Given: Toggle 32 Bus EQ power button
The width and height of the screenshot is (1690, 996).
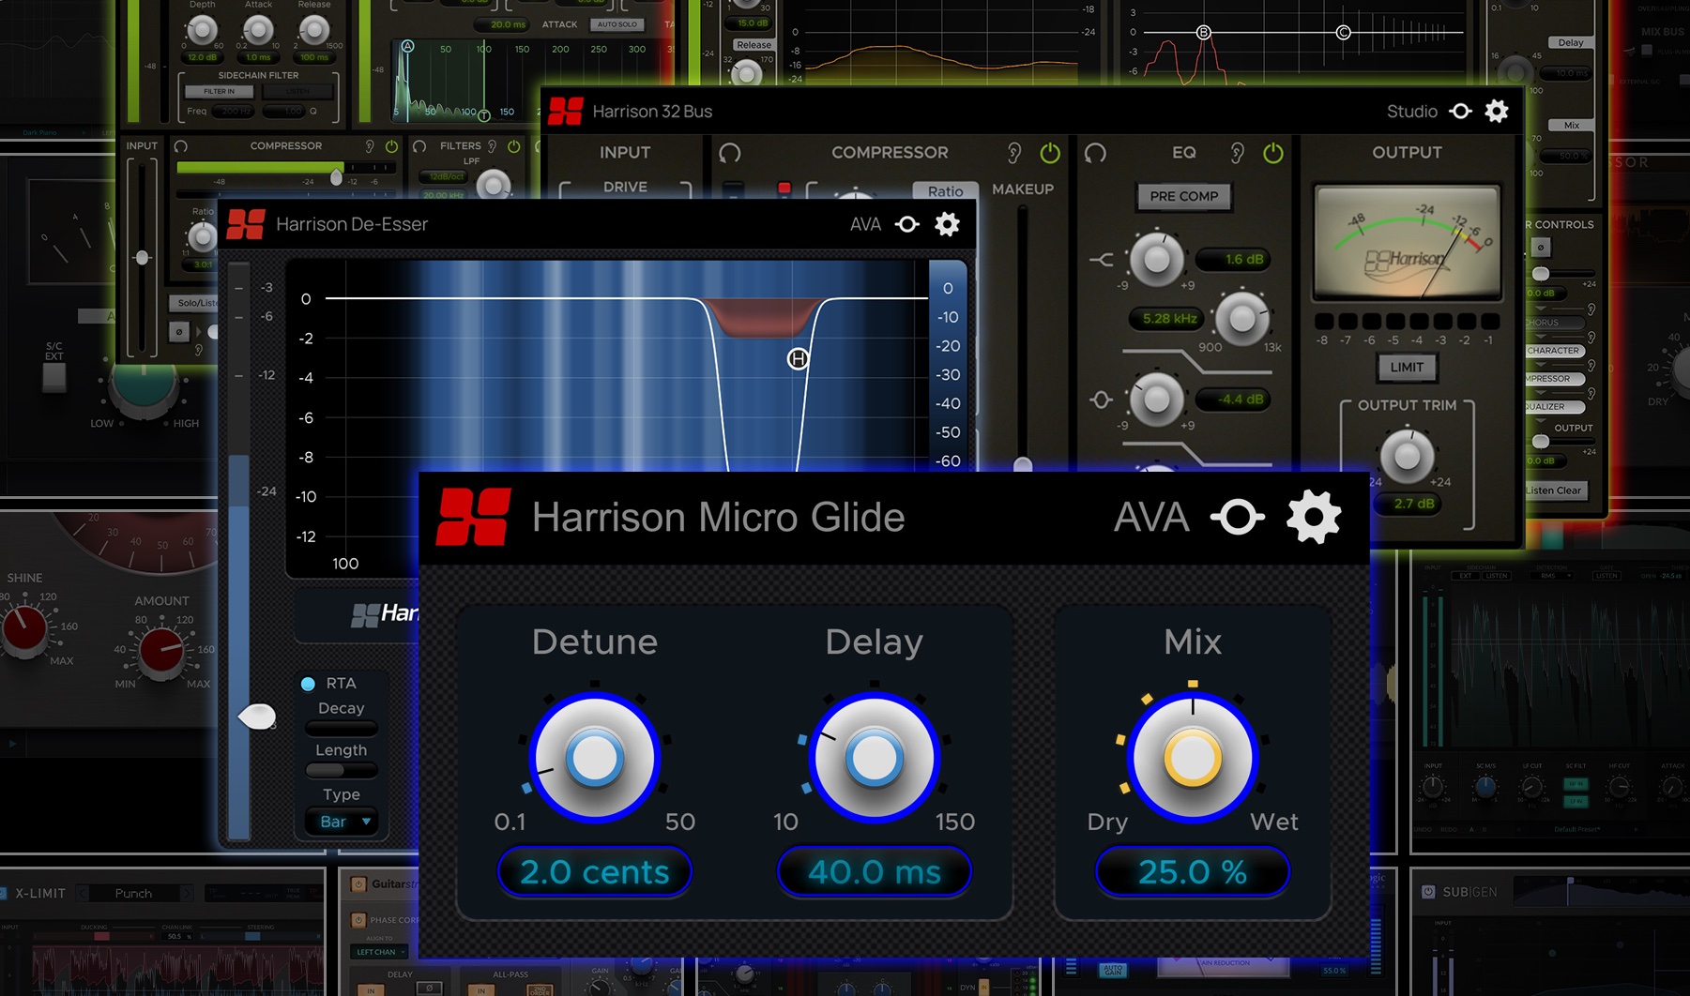Looking at the screenshot, I should click(x=1273, y=152).
